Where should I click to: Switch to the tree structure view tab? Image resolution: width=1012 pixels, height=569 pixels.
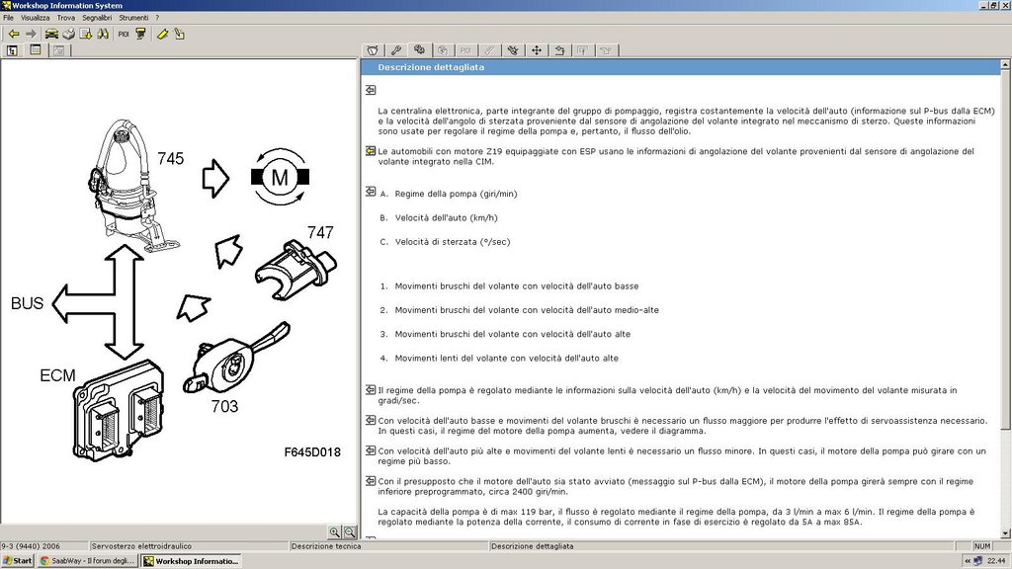12,50
